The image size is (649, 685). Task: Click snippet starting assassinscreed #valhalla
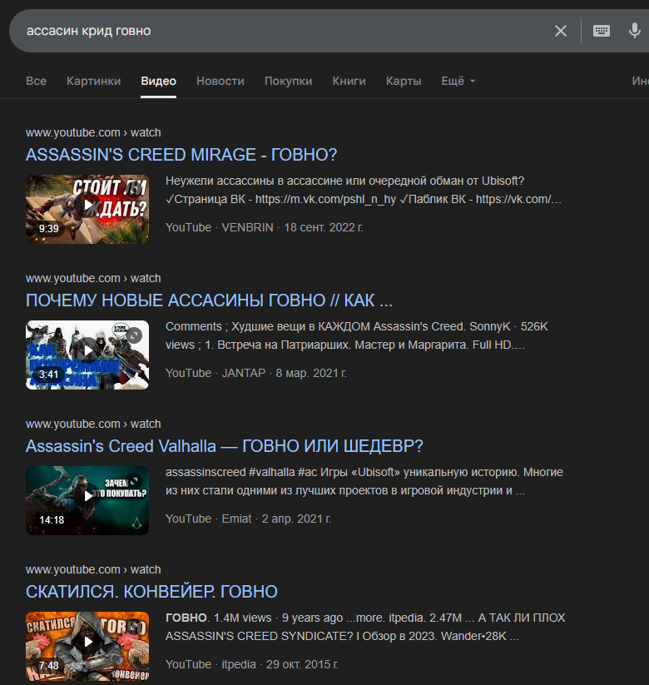(x=364, y=481)
